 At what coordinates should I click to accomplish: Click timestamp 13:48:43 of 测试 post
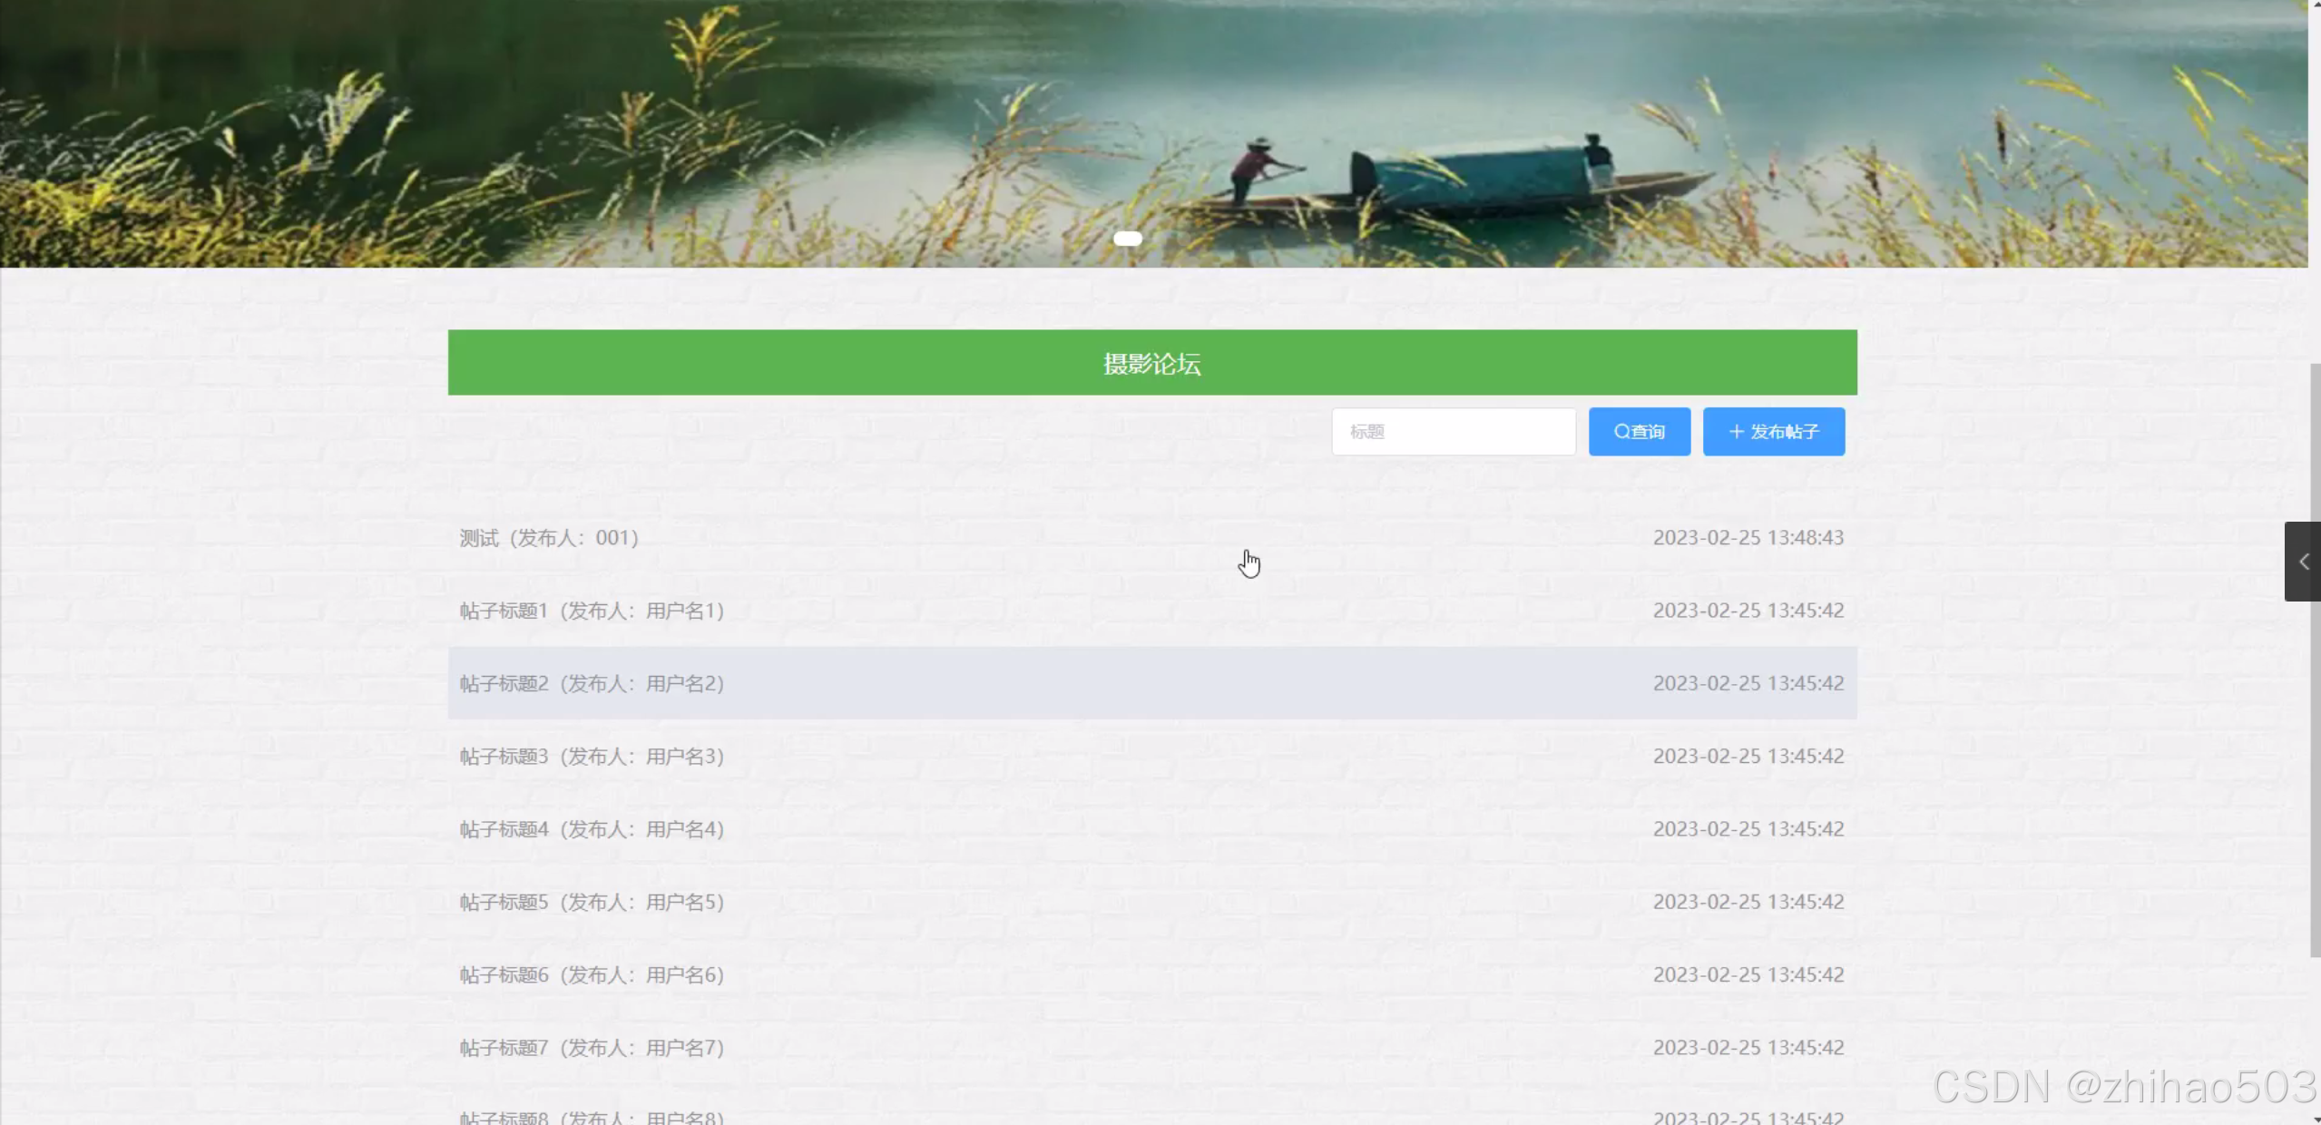tap(1748, 538)
